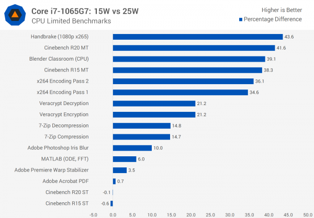Select the Cinebench R15 MT bar

187,70
